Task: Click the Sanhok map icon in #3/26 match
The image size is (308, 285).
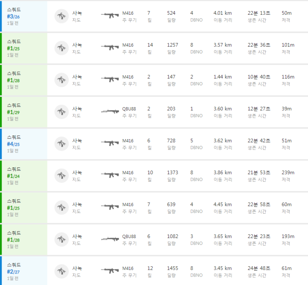Action: [61, 16]
